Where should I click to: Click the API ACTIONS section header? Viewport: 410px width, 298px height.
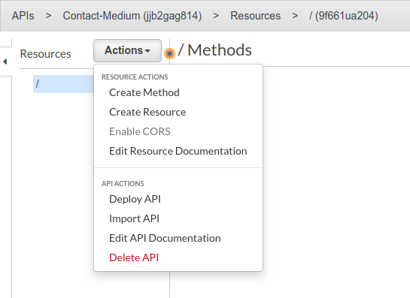click(x=123, y=184)
